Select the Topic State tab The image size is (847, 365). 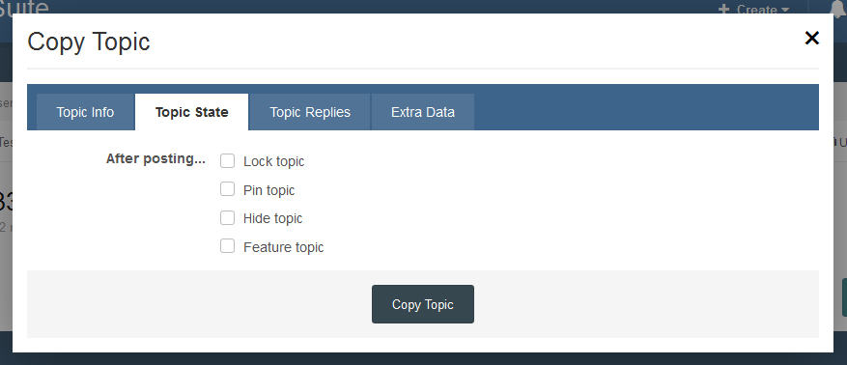coord(192,112)
